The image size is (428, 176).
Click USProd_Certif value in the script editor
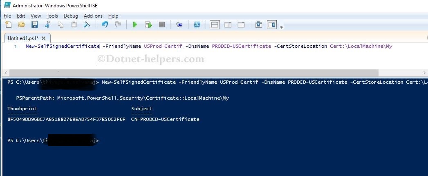[163, 46]
